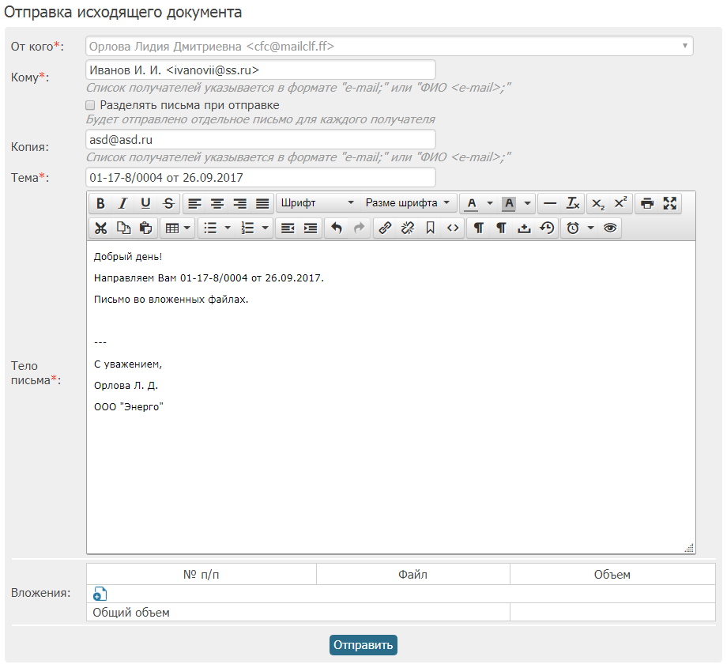Toggle the preview eye icon
This screenshot has height=668, width=727.
point(610,228)
